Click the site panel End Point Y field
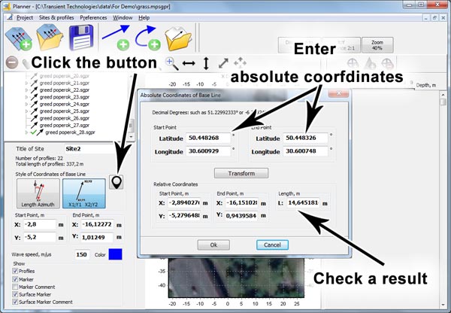Image resolution: width=451 pixels, height=313 pixels. pyautogui.click(x=97, y=237)
